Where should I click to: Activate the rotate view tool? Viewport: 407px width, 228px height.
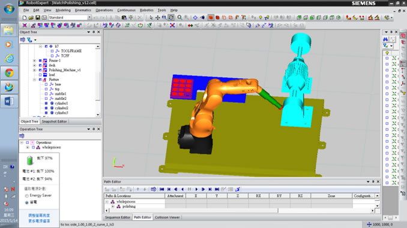171,17
